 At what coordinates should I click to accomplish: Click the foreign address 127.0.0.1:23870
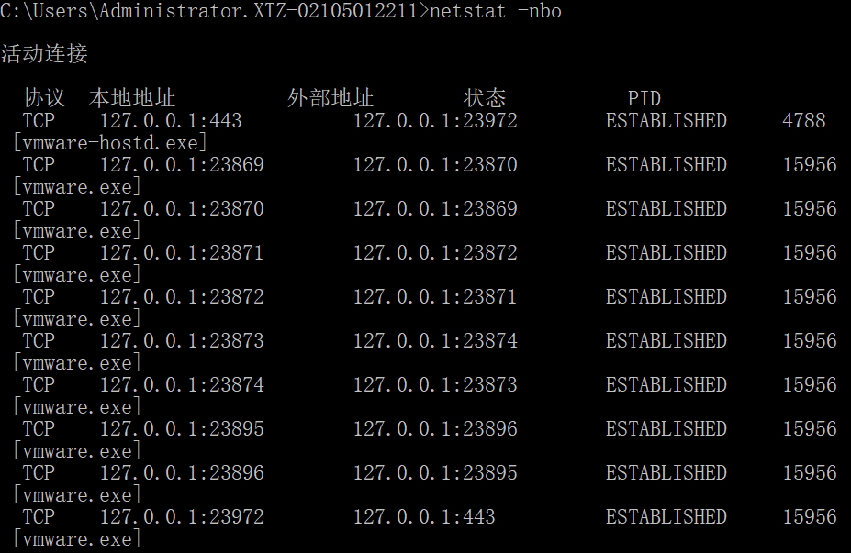coord(435,164)
